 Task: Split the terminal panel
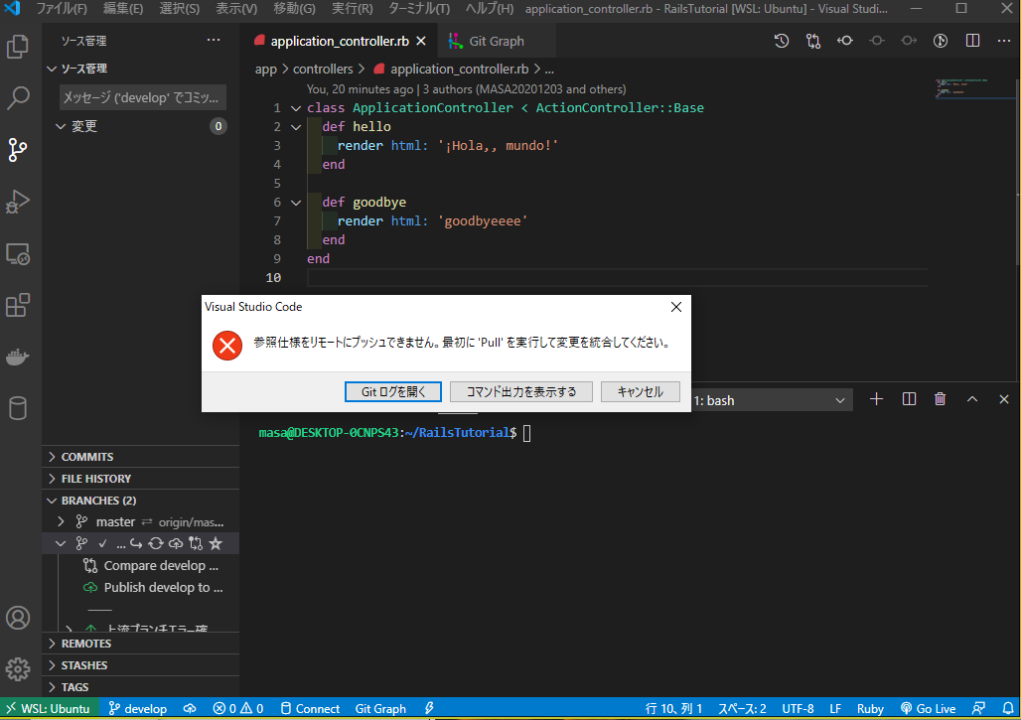coord(909,399)
